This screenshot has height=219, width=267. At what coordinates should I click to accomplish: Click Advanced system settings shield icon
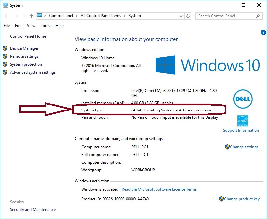[x=5, y=72]
